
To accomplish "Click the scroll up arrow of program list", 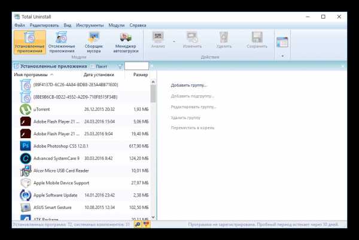I will [153, 81].
